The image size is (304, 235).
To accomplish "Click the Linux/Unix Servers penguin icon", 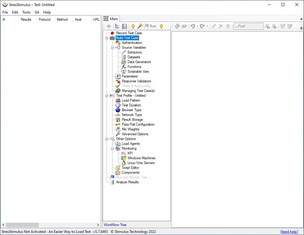I will pyautogui.click(x=124, y=163).
